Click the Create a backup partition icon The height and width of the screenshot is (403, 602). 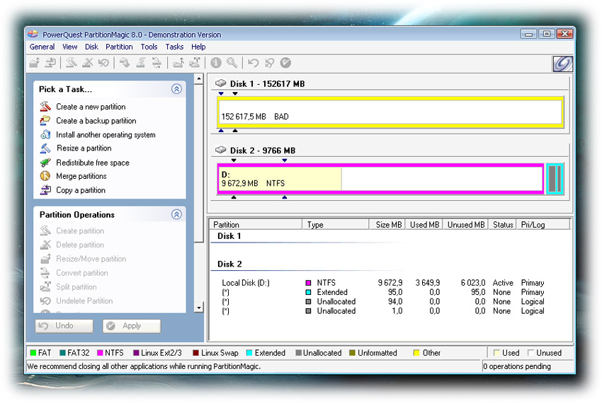pos(45,121)
